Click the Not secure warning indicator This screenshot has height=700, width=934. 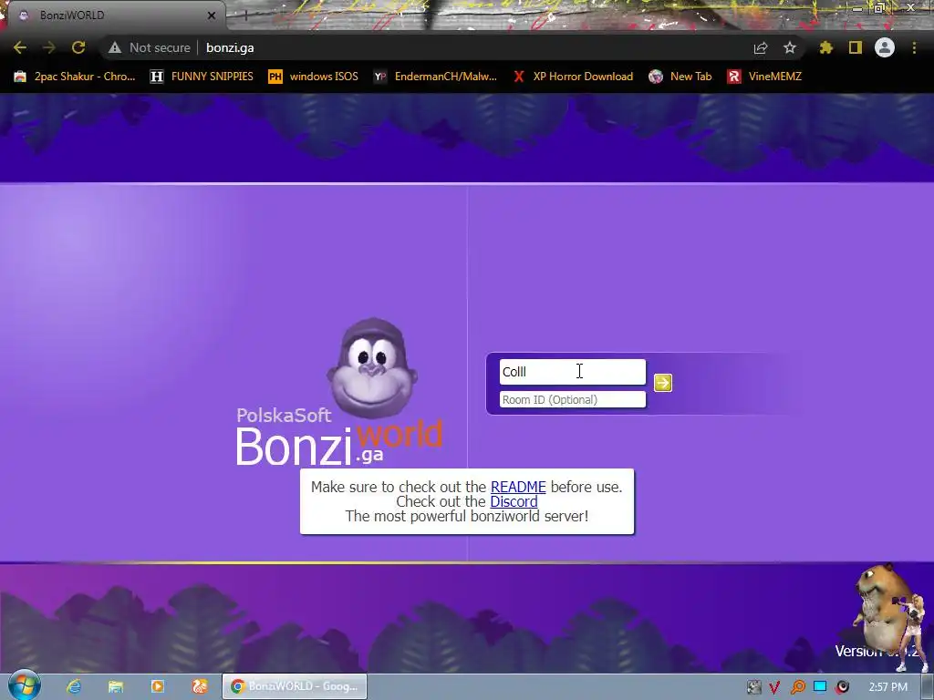coord(150,47)
